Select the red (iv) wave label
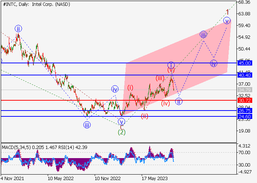 click(x=165, y=103)
